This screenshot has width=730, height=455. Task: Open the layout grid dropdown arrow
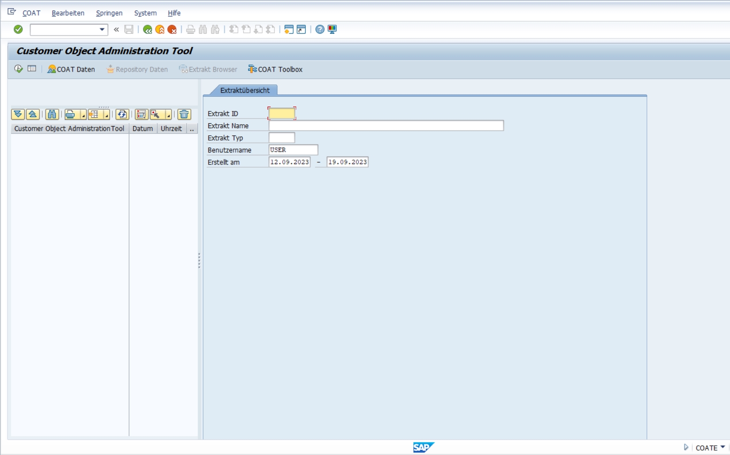(x=107, y=115)
